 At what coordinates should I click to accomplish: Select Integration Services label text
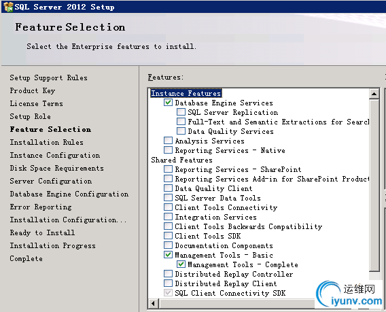215,217
